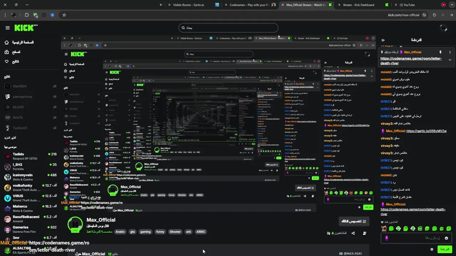Click the kick.com/max-official address bar
This screenshot has height=256, width=456.
pos(404,15)
